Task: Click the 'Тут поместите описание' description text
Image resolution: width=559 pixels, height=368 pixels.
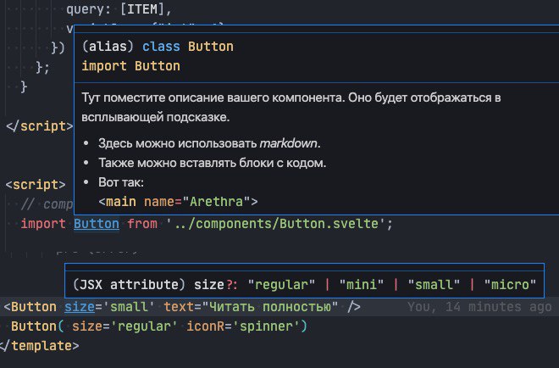Action: tap(291, 107)
